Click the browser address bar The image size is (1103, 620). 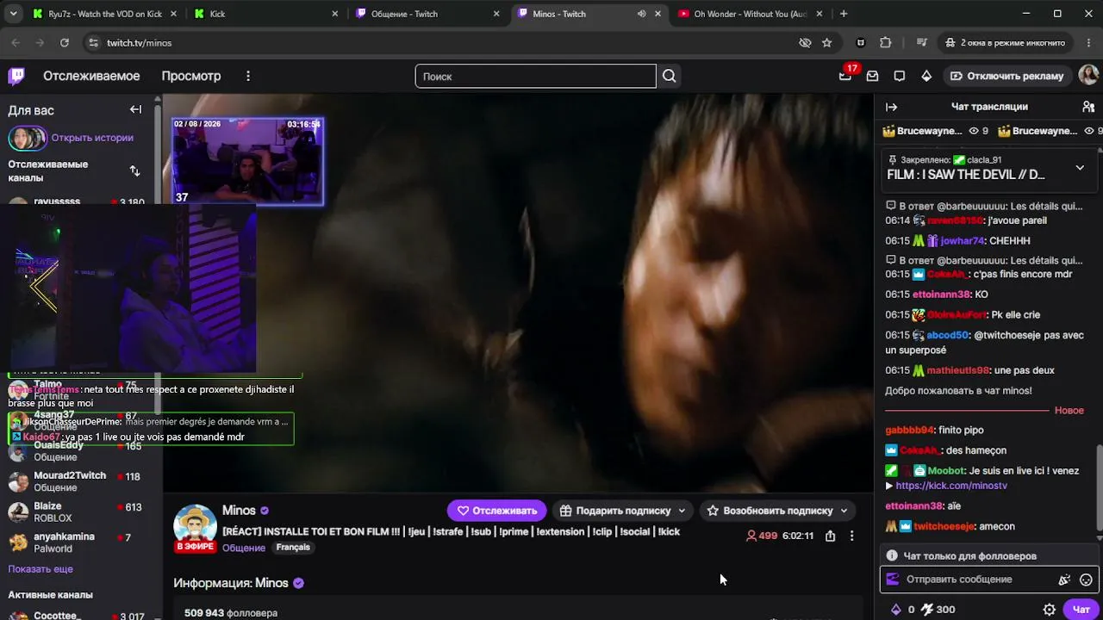click(x=441, y=42)
